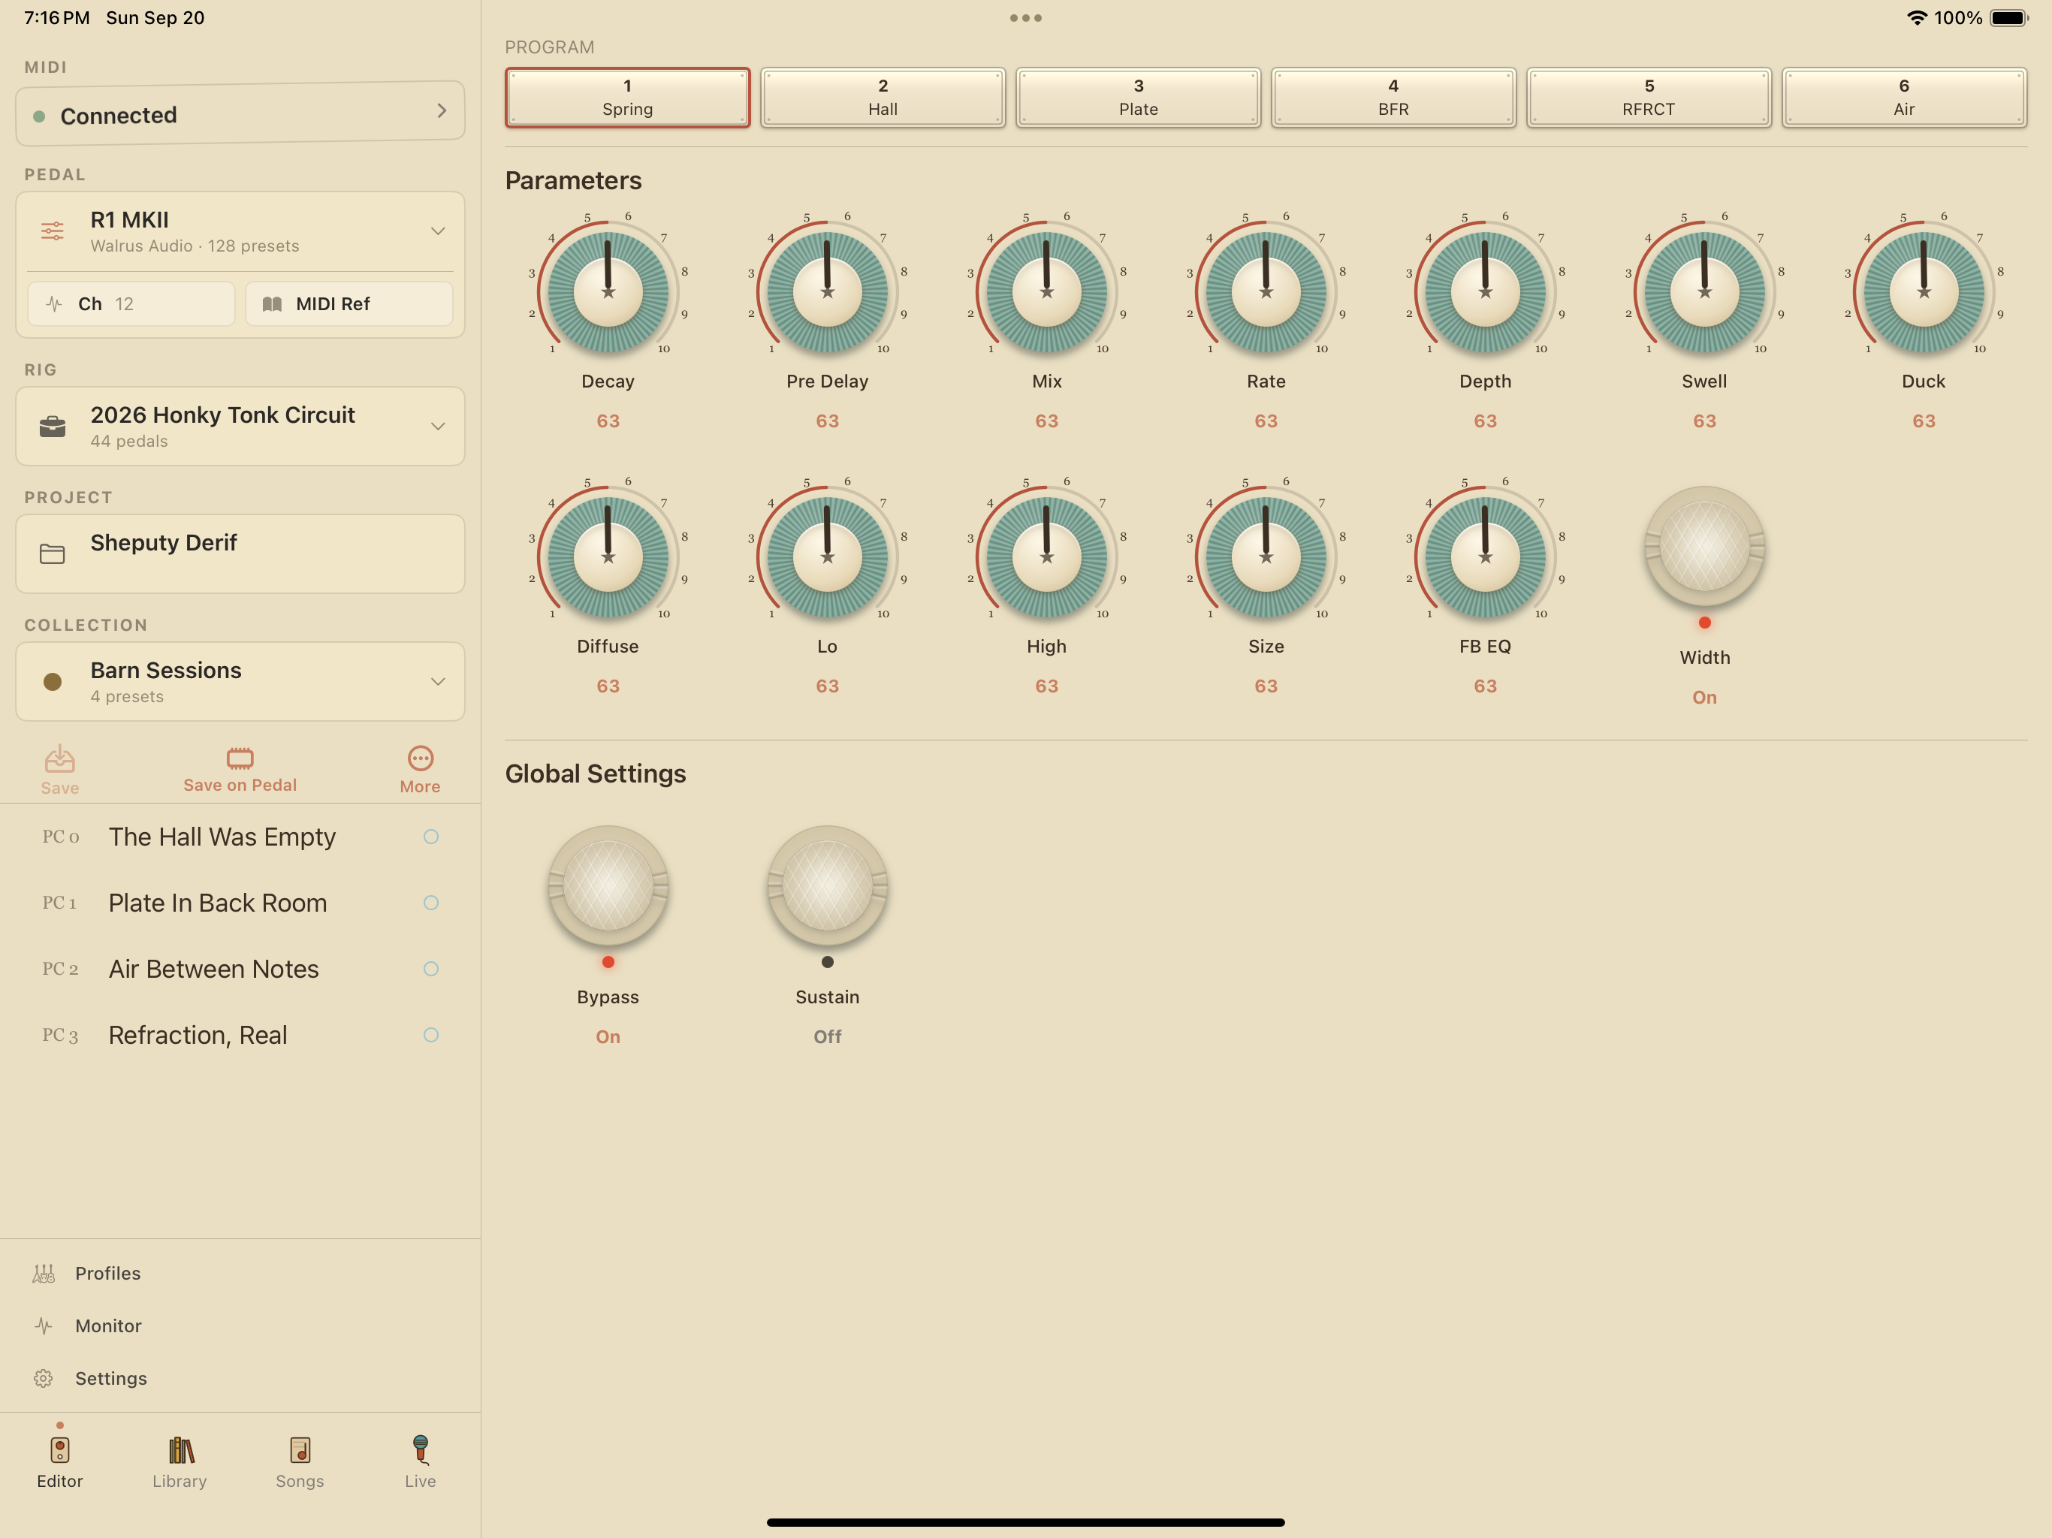Open the MIDI Ref button
Screen dimensions: 2052x1538
tap(349, 304)
